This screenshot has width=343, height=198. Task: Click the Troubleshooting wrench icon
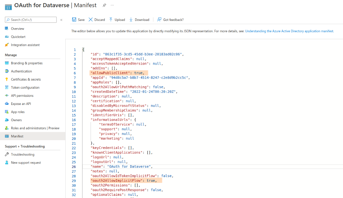(7, 155)
